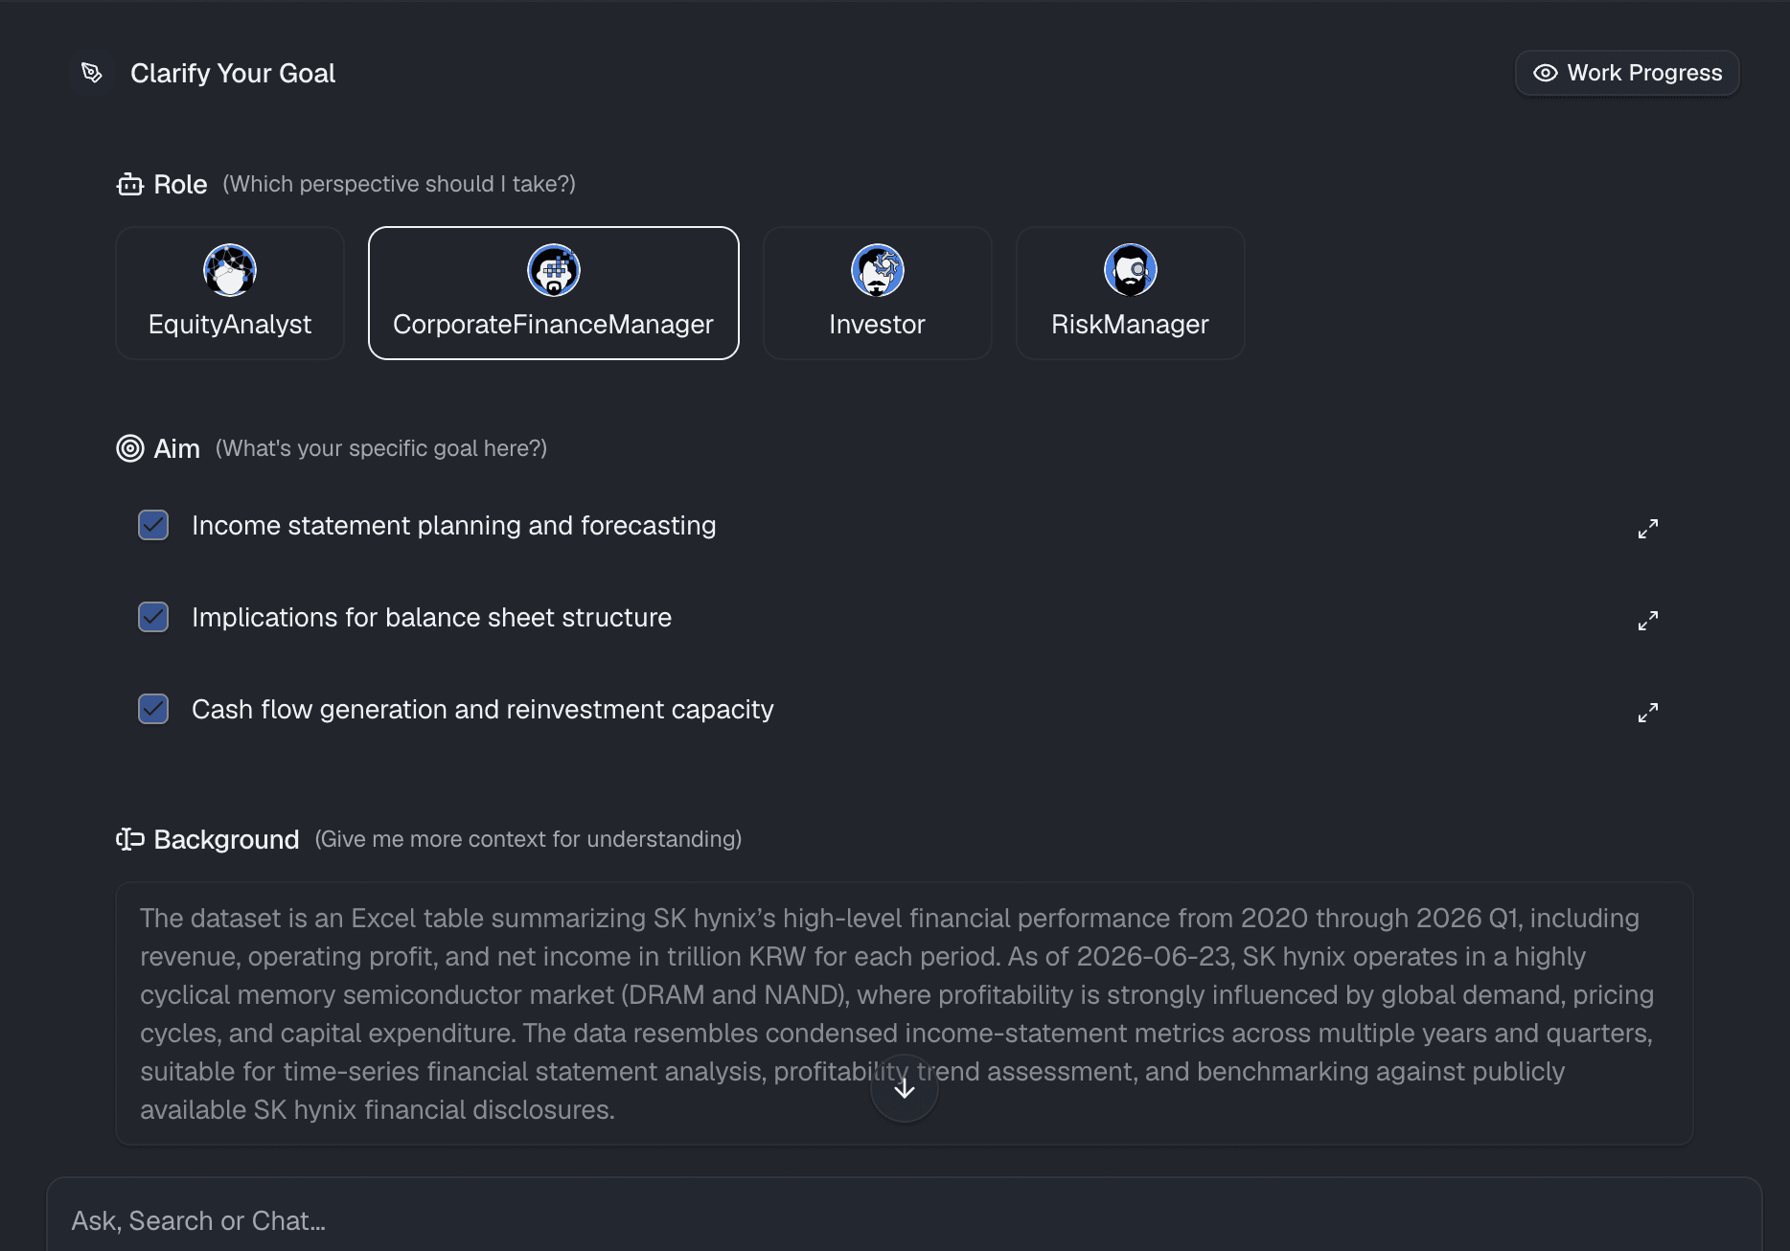The width and height of the screenshot is (1790, 1251).
Task: Click the CorporateFinanceManager avatar icon
Action: 554,270
